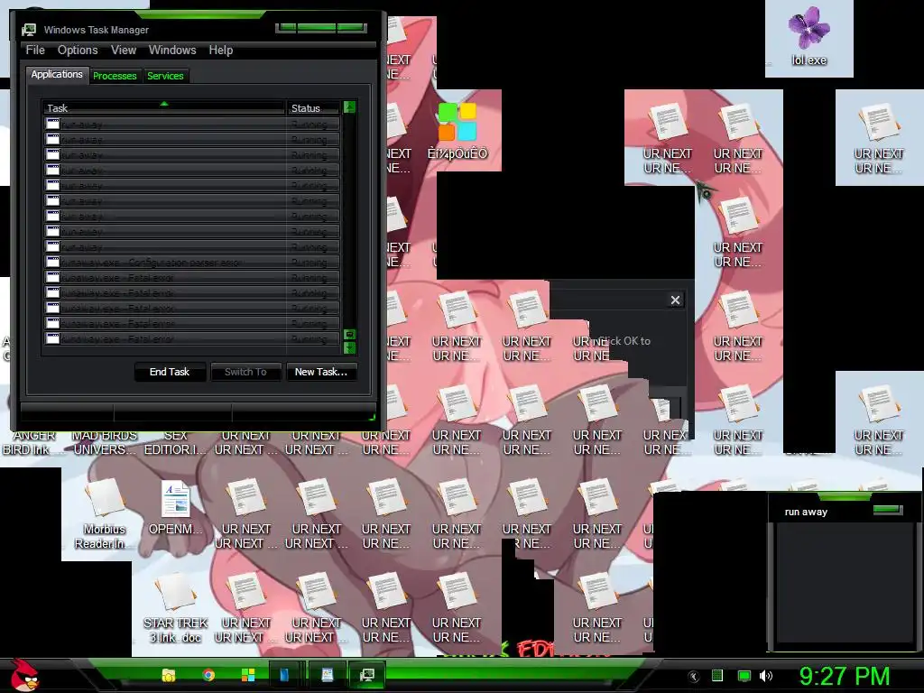Switch to the Processes tab
This screenshot has height=693, width=924.
115,76
